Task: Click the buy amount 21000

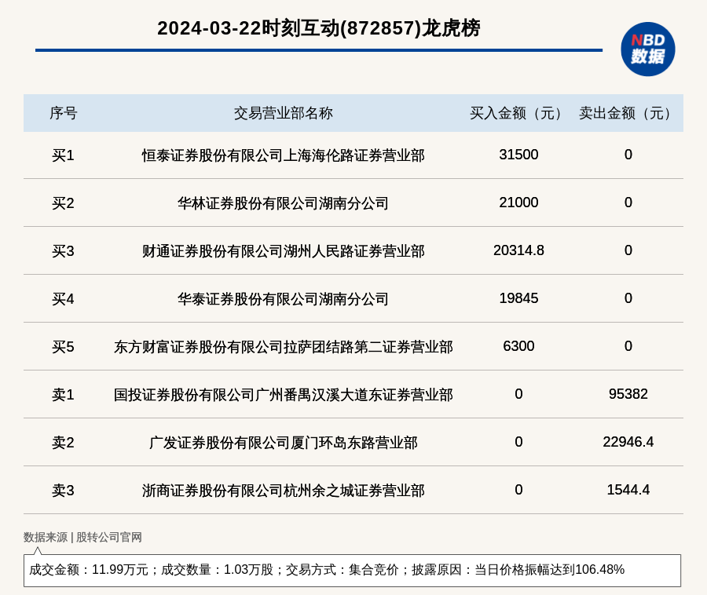Action: point(518,203)
